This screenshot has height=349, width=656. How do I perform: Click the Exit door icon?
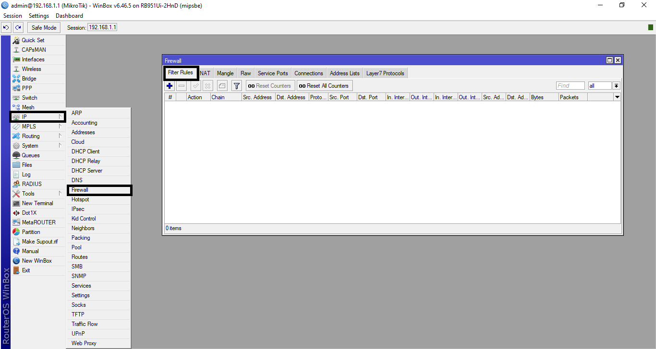coord(16,270)
